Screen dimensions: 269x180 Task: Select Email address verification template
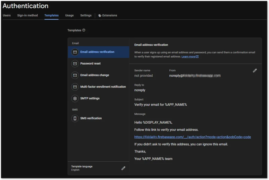[99, 52]
